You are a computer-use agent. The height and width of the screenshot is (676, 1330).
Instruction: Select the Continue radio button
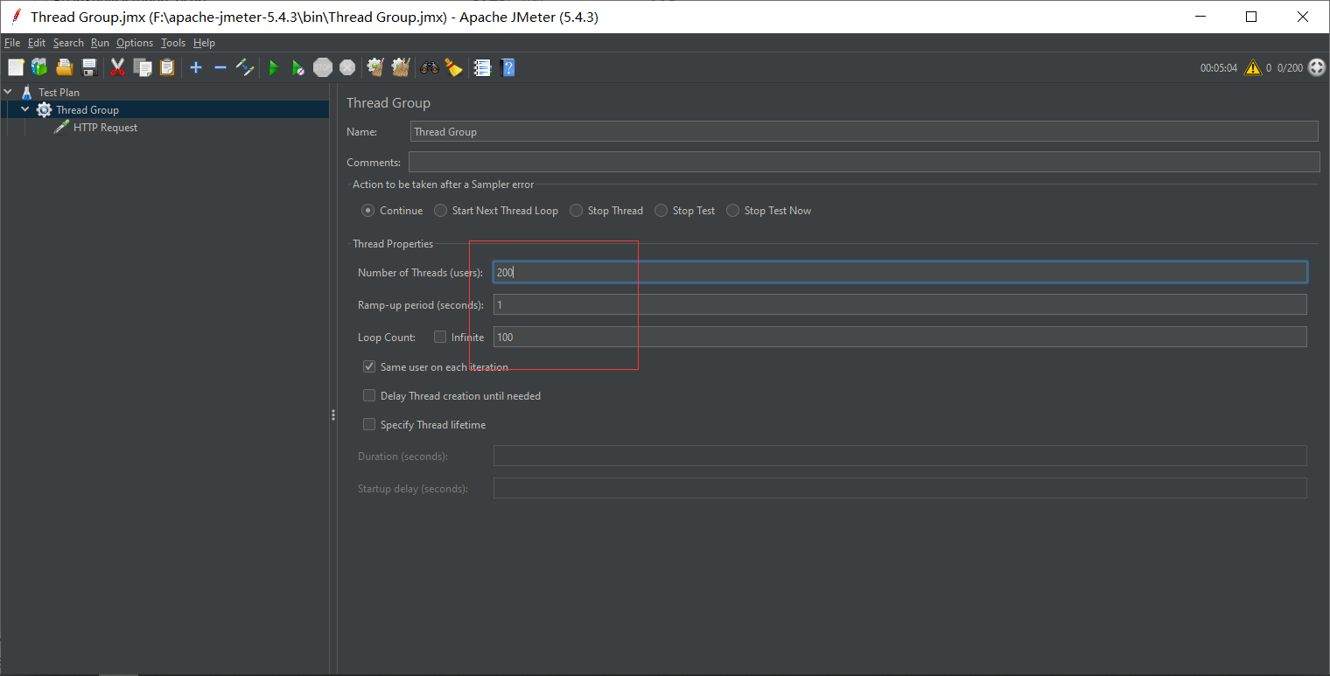(367, 211)
